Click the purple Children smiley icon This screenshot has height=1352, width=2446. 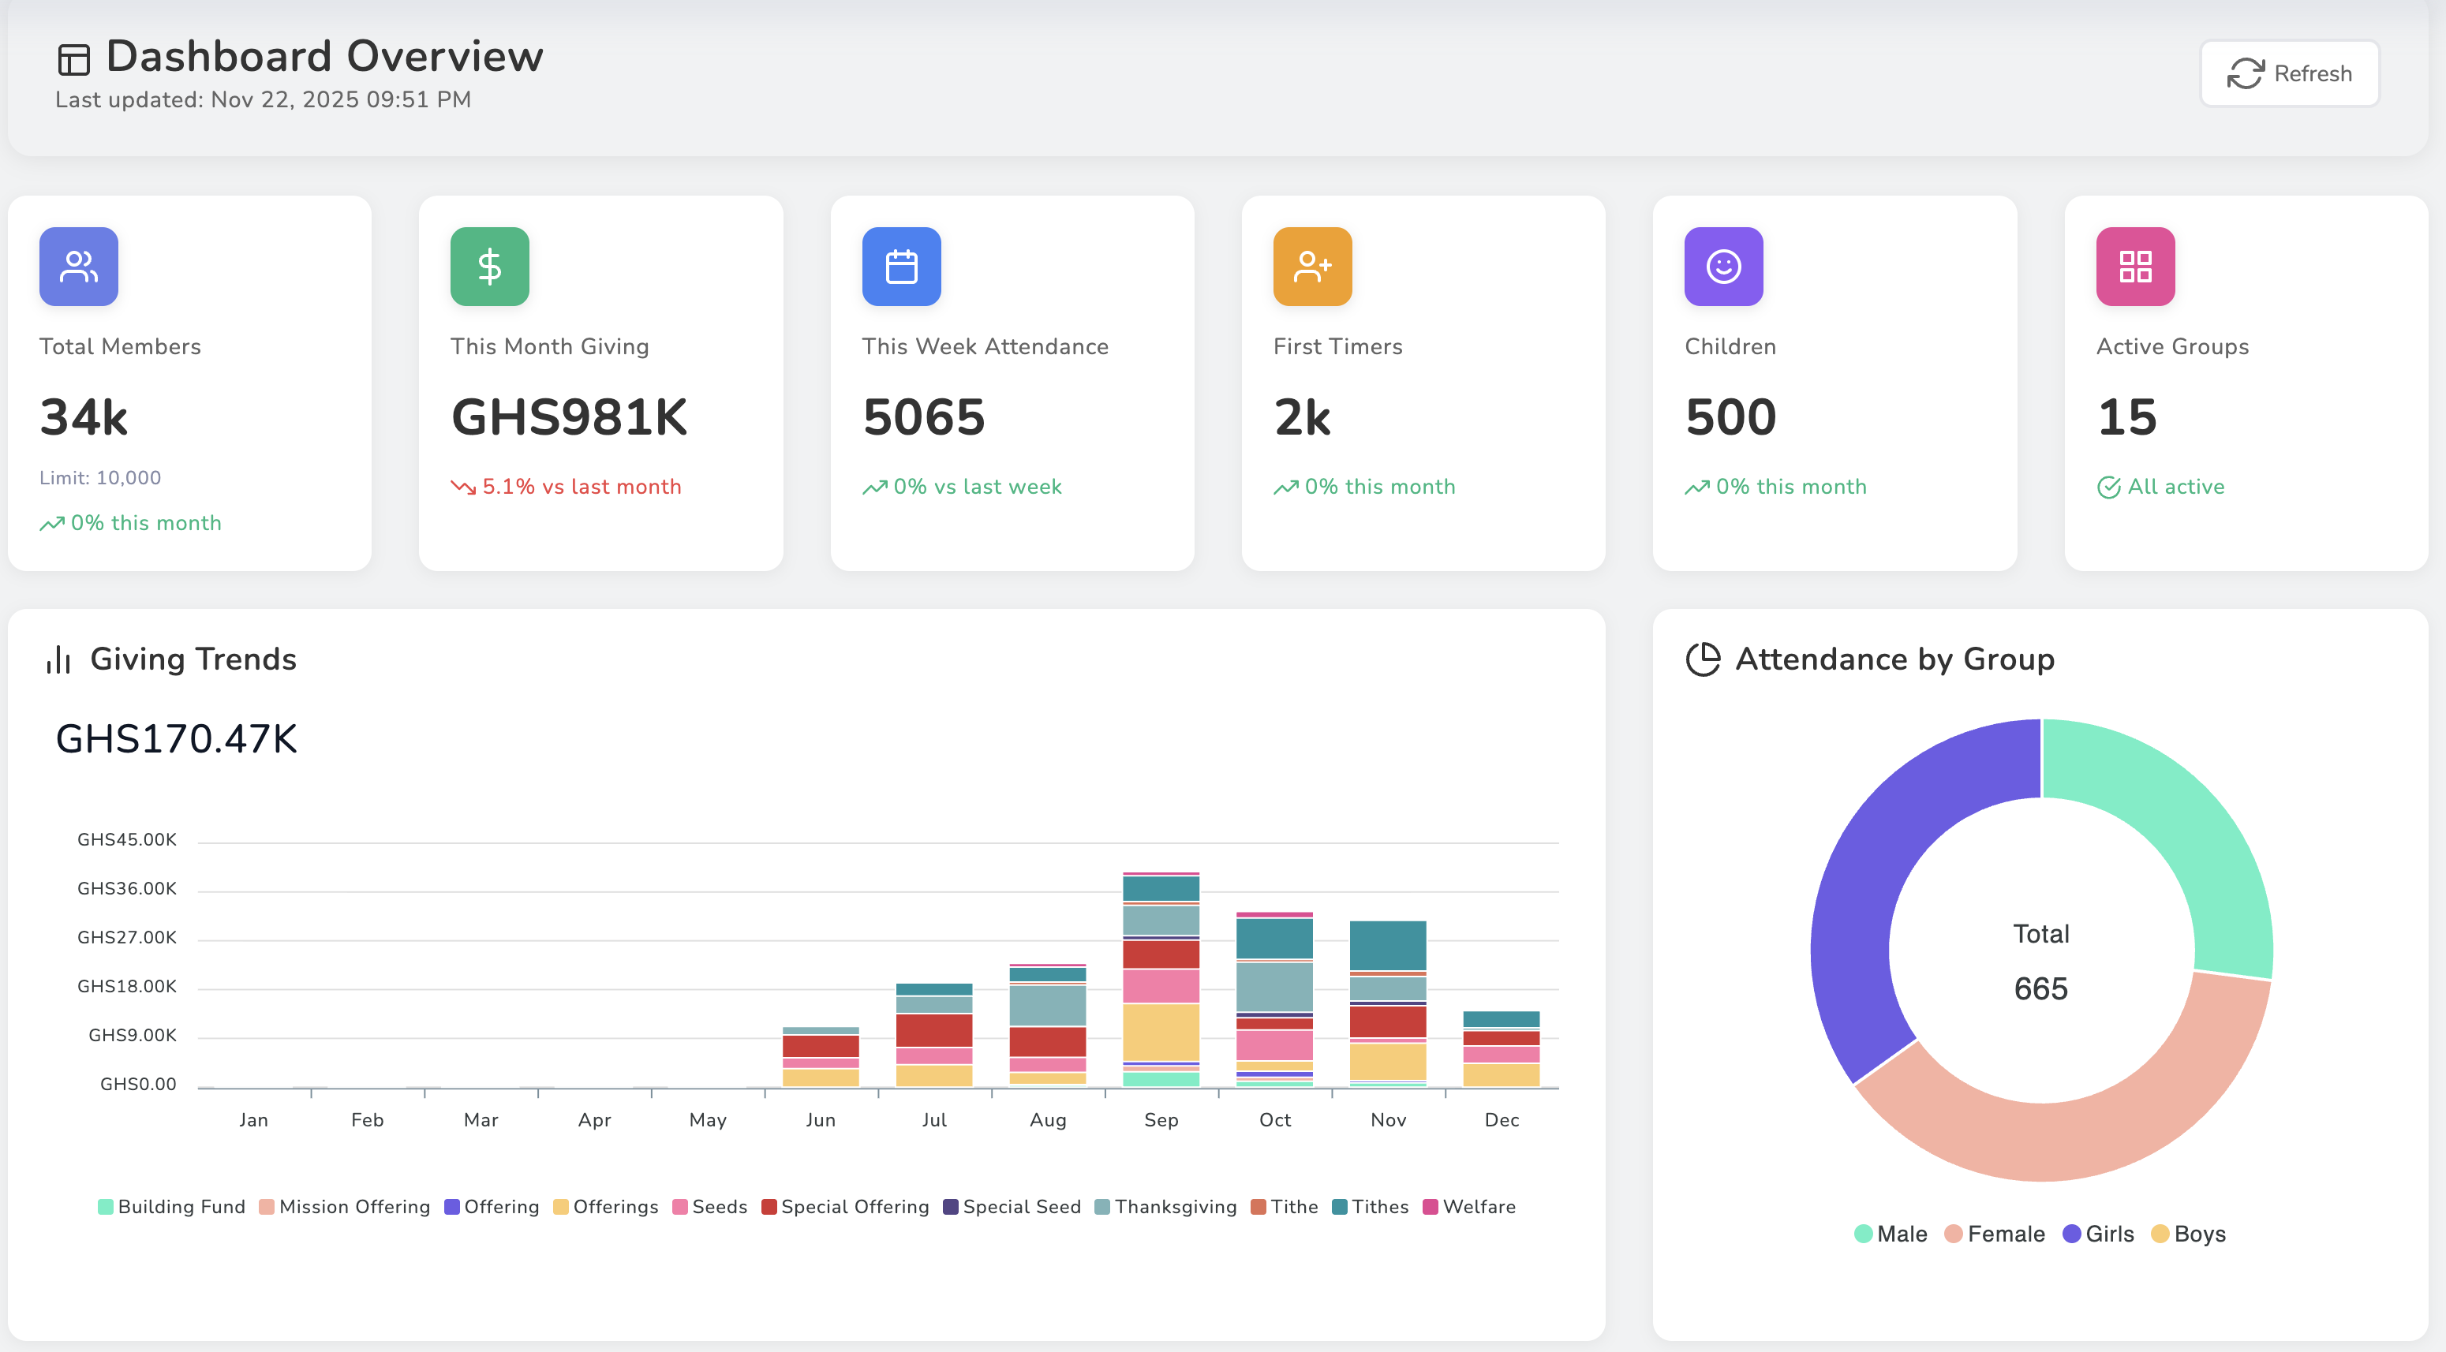coord(1723,267)
